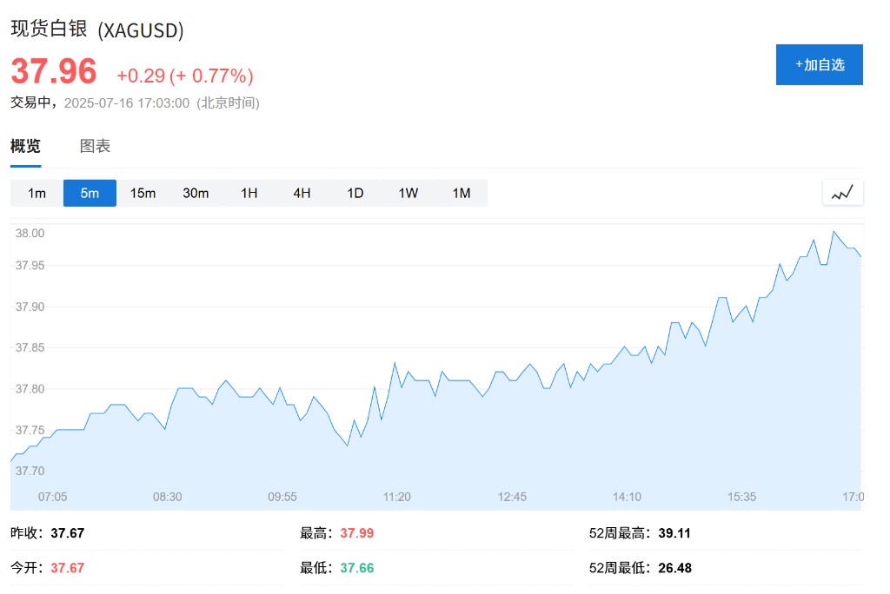890x594 pixels.
Task: Add silver to watchlist with +加自选
Action: (819, 64)
